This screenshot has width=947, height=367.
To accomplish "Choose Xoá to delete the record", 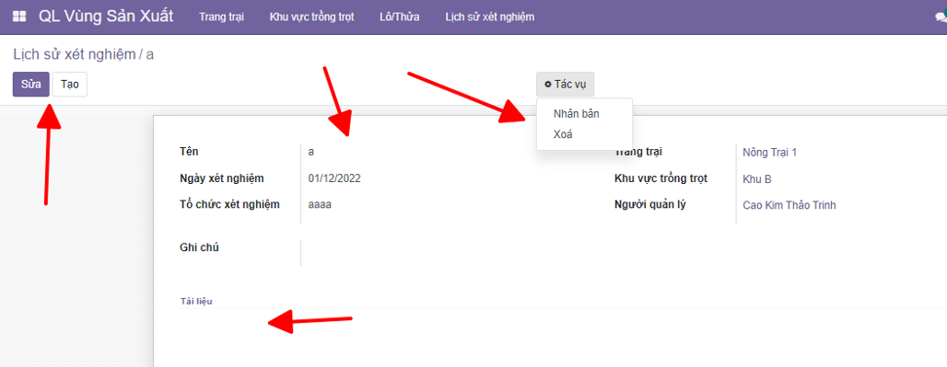I will pyautogui.click(x=563, y=134).
